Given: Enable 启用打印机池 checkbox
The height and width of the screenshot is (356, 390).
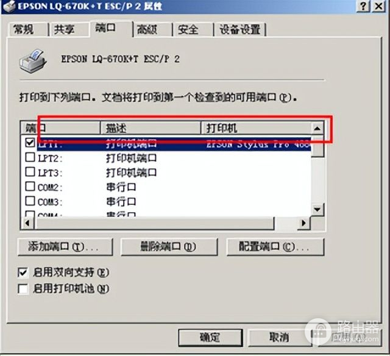Looking at the screenshot, I should (x=23, y=289).
